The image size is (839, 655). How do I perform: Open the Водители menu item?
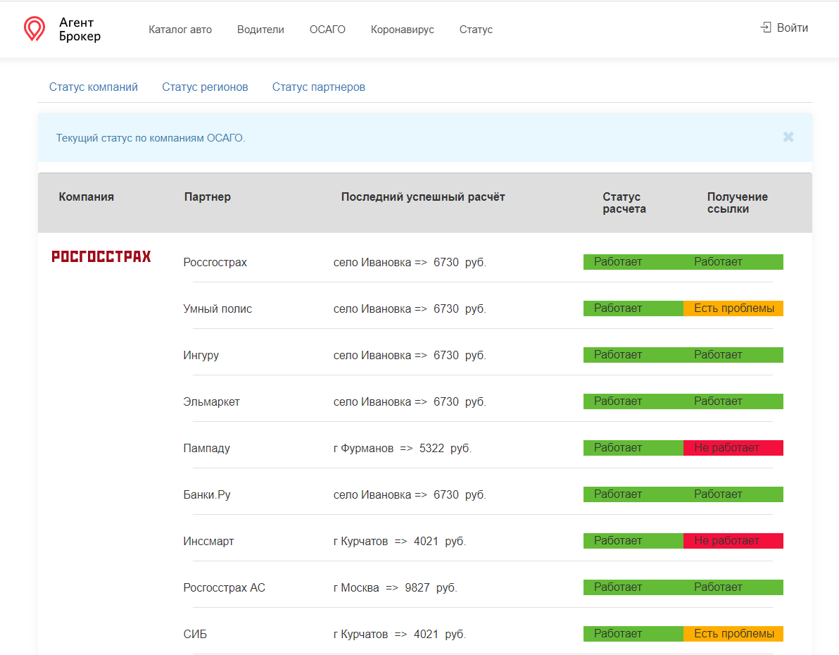click(x=260, y=30)
